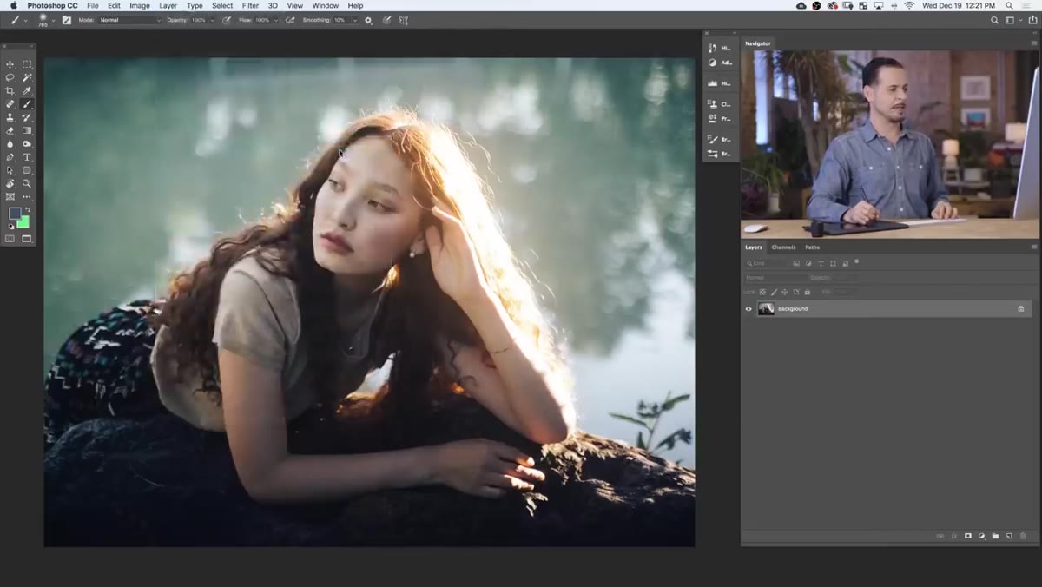Select the History Brush tool
Image resolution: width=1042 pixels, height=587 pixels.
[x=27, y=117]
